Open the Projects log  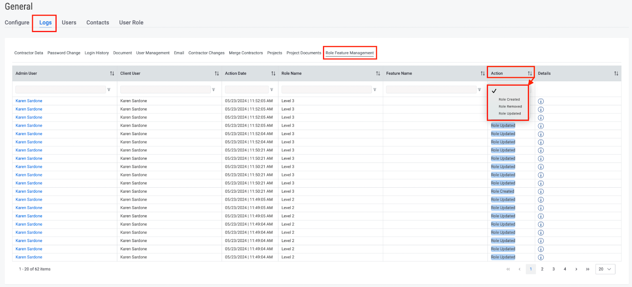275,53
